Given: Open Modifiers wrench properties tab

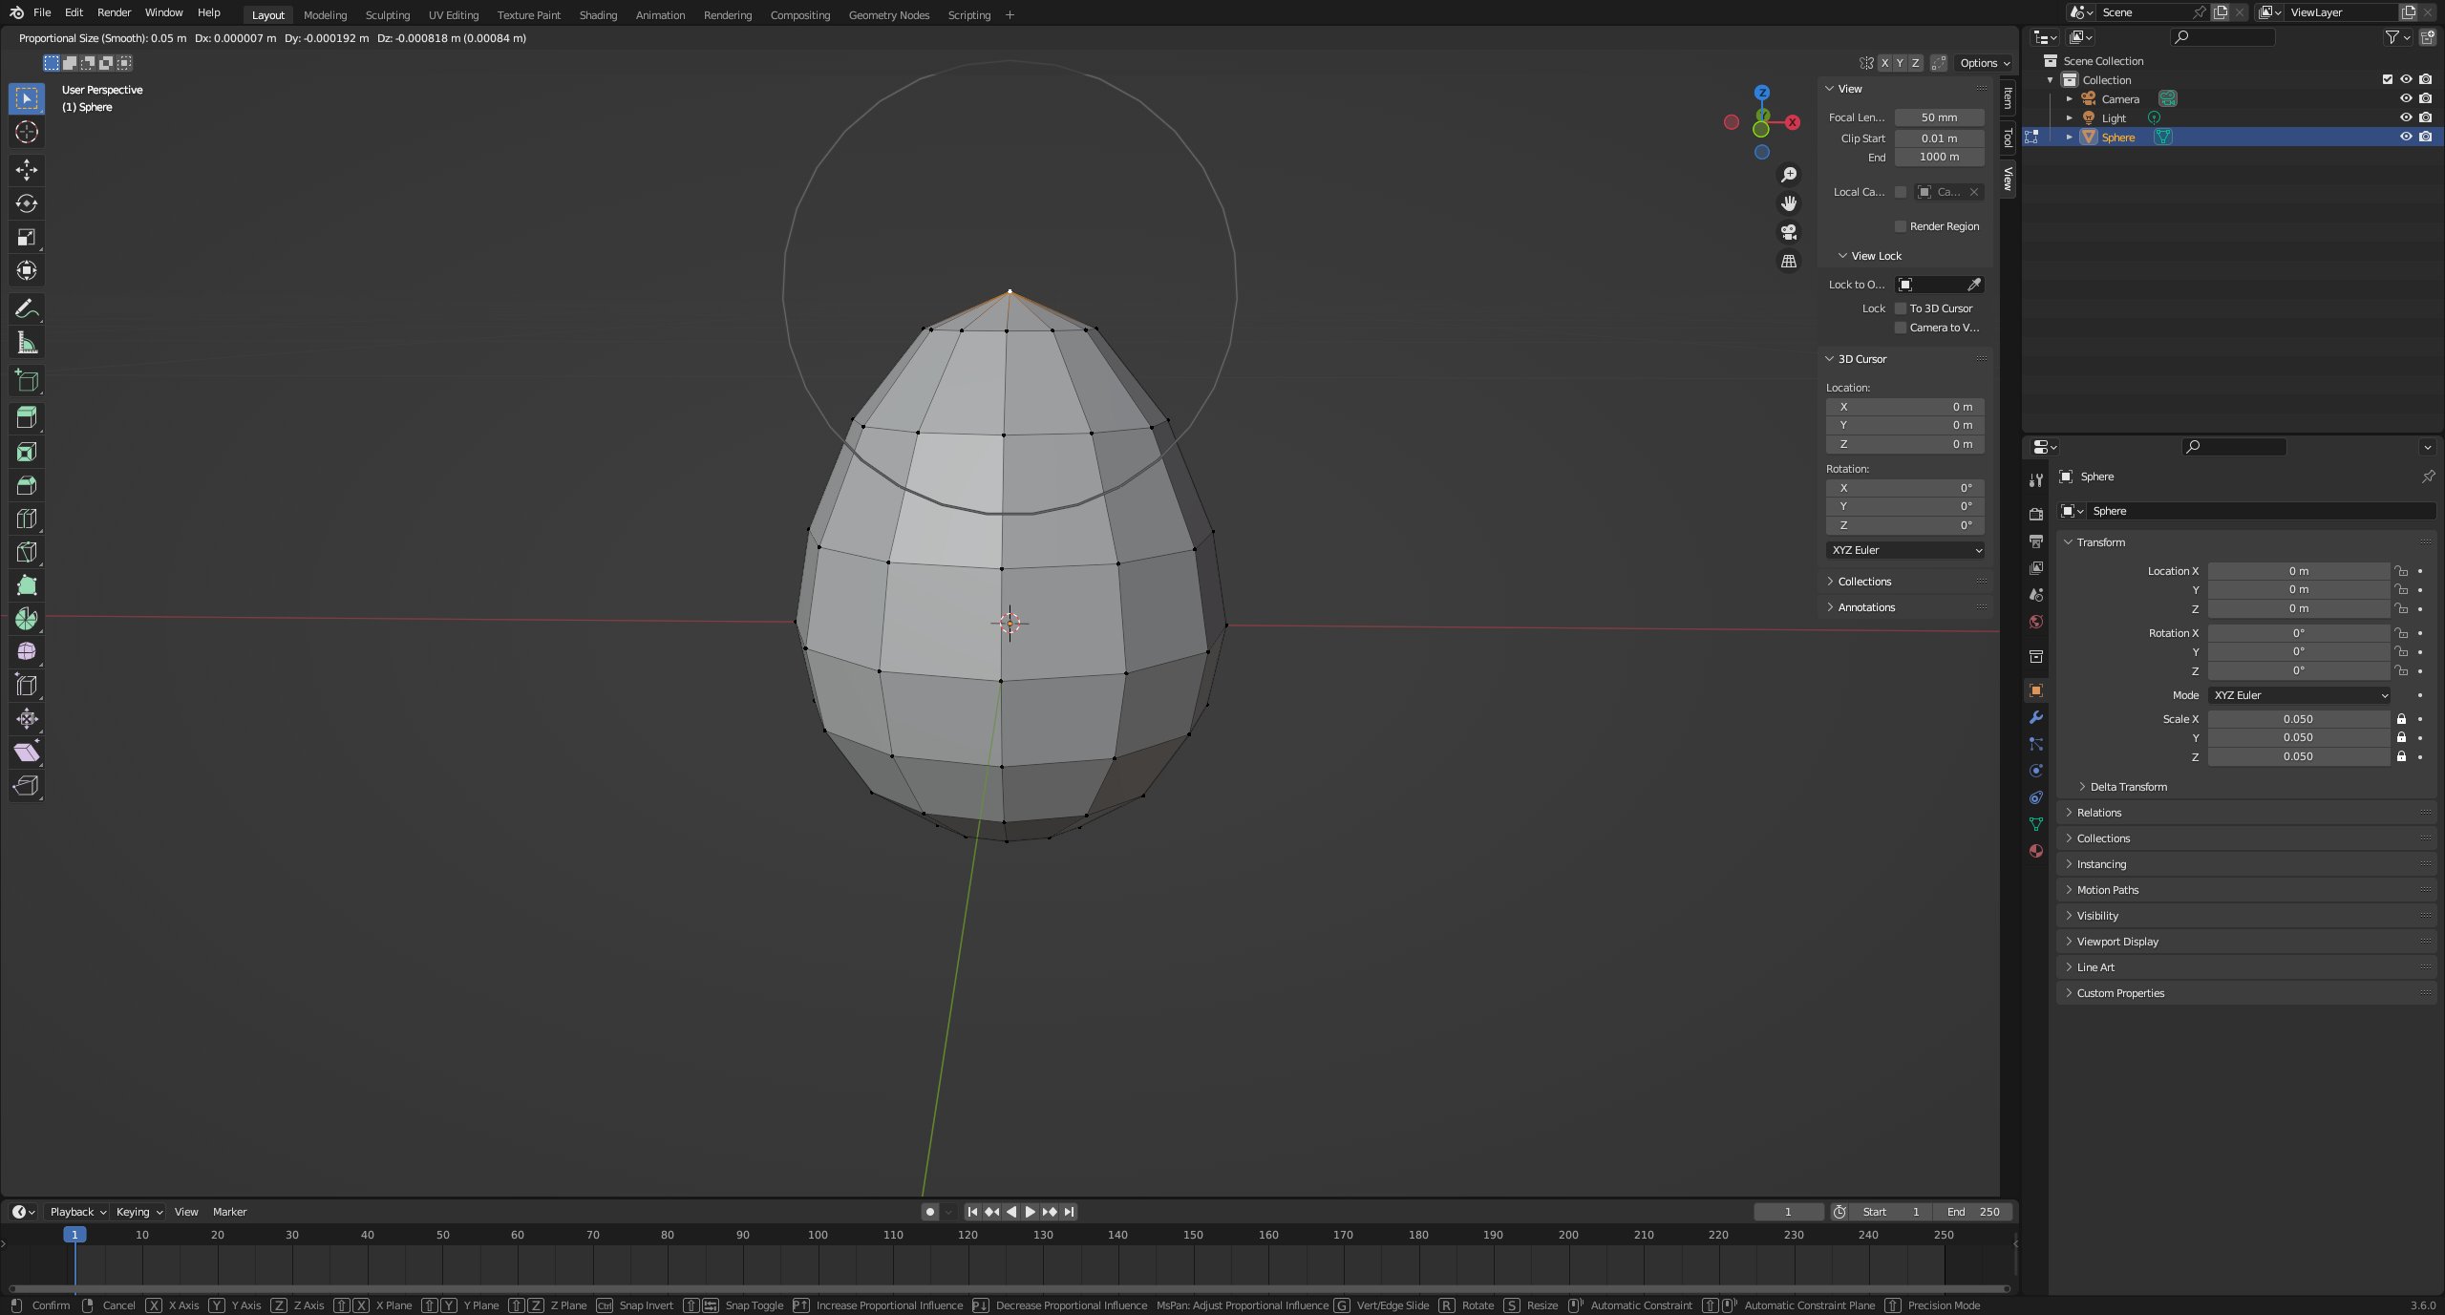Looking at the screenshot, I should point(2036,717).
